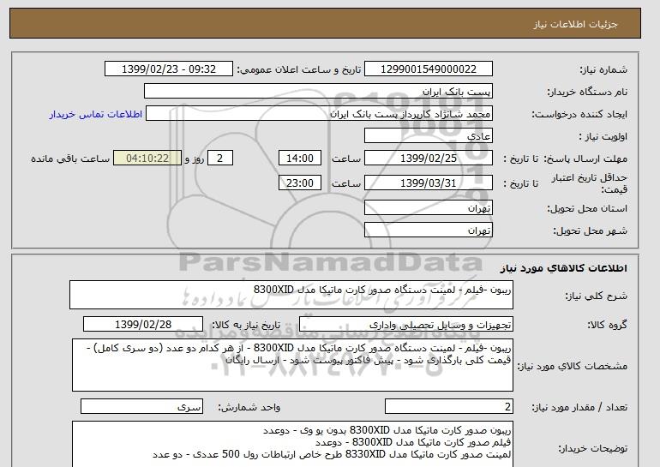The height and width of the screenshot is (467, 660).
Task: Click the need number field 1299001549000022
Action: pos(428,69)
